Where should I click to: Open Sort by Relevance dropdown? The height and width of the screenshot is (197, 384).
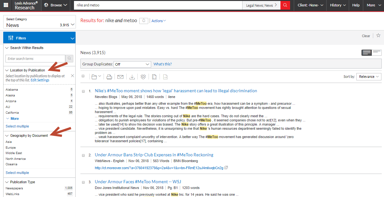tap(369, 77)
